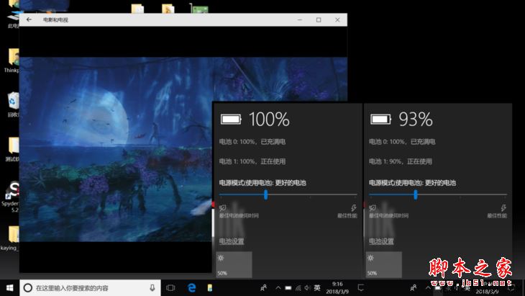Click the battery icon beside 100%
This screenshot has height=296, width=525.
(231, 120)
